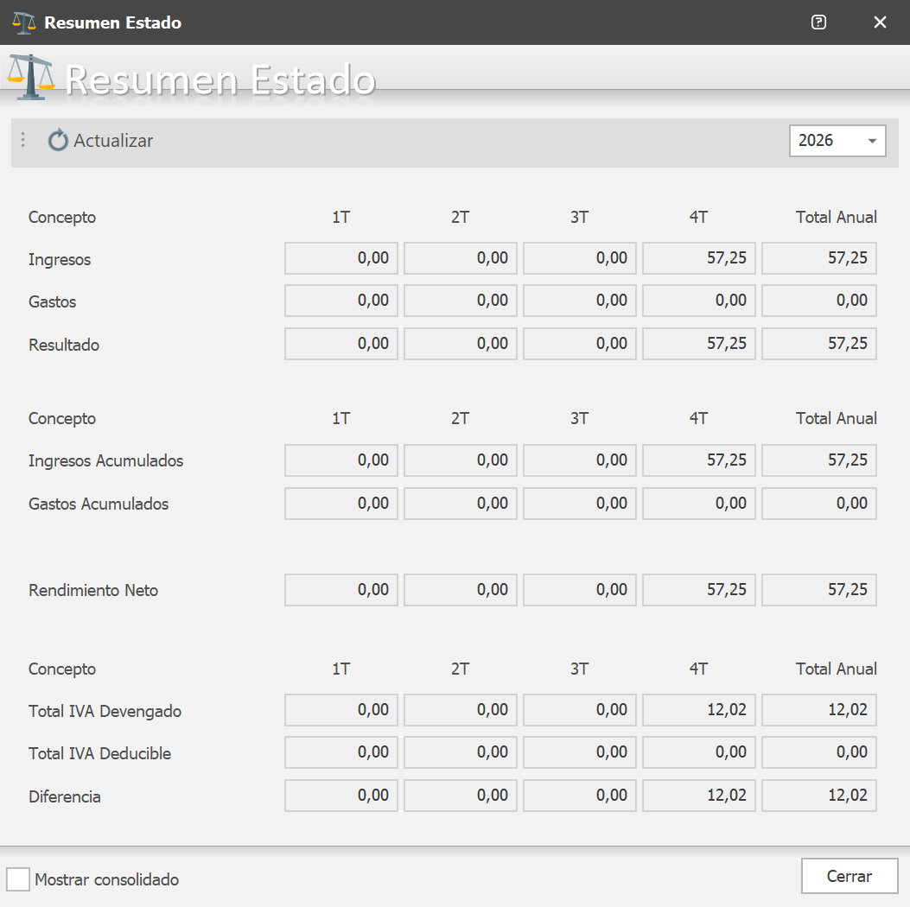Viewport: 910px width, 907px height.
Task: Select the Ingresos 4T field showing 57,25
Action: pyautogui.click(x=699, y=258)
